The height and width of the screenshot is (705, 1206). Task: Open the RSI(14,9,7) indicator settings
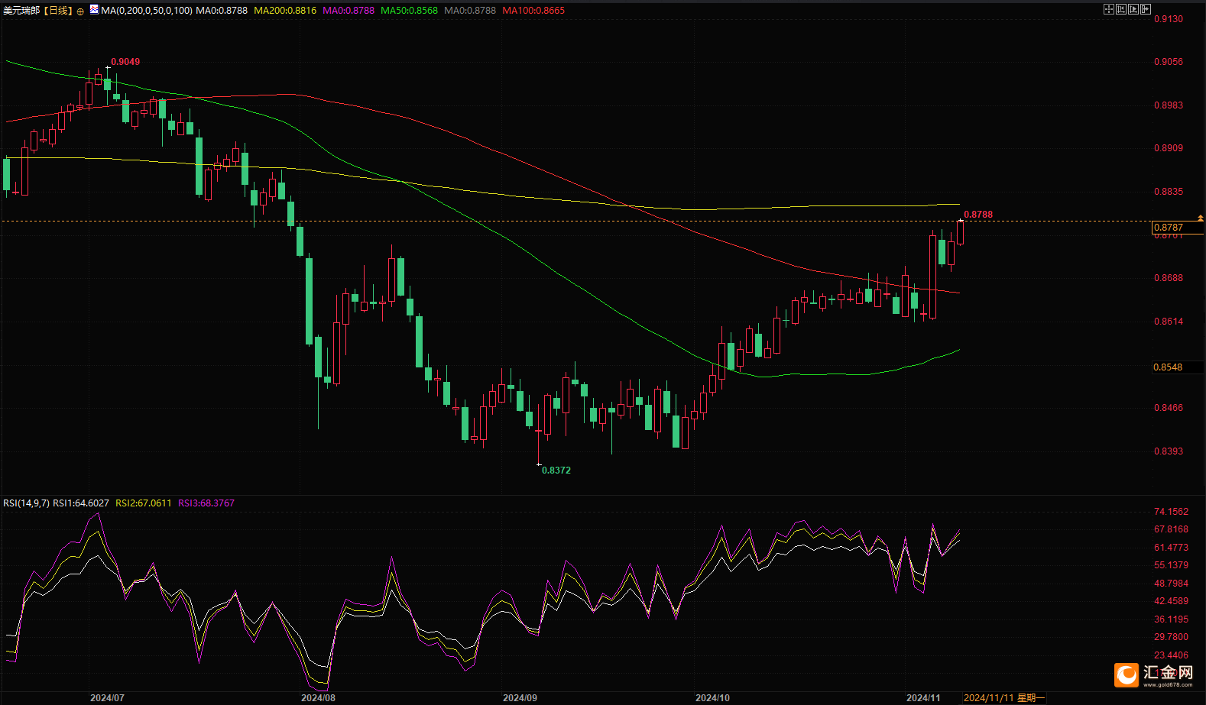click(x=26, y=503)
